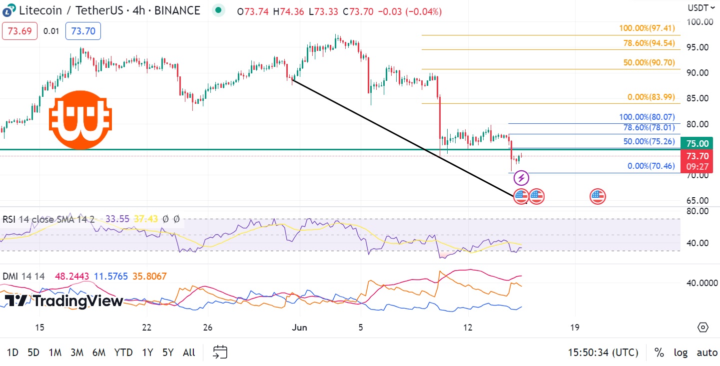Click the high value H74.36
Image resolution: width=720 pixels, height=366 pixels.
coord(289,11)
